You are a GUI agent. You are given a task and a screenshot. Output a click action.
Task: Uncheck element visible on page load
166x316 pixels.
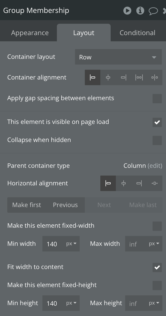click(x=157, y=122)
